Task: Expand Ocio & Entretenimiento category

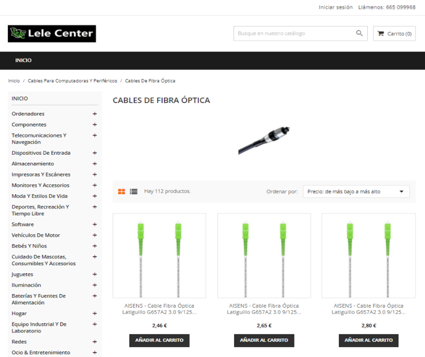Action: (95, 353)
